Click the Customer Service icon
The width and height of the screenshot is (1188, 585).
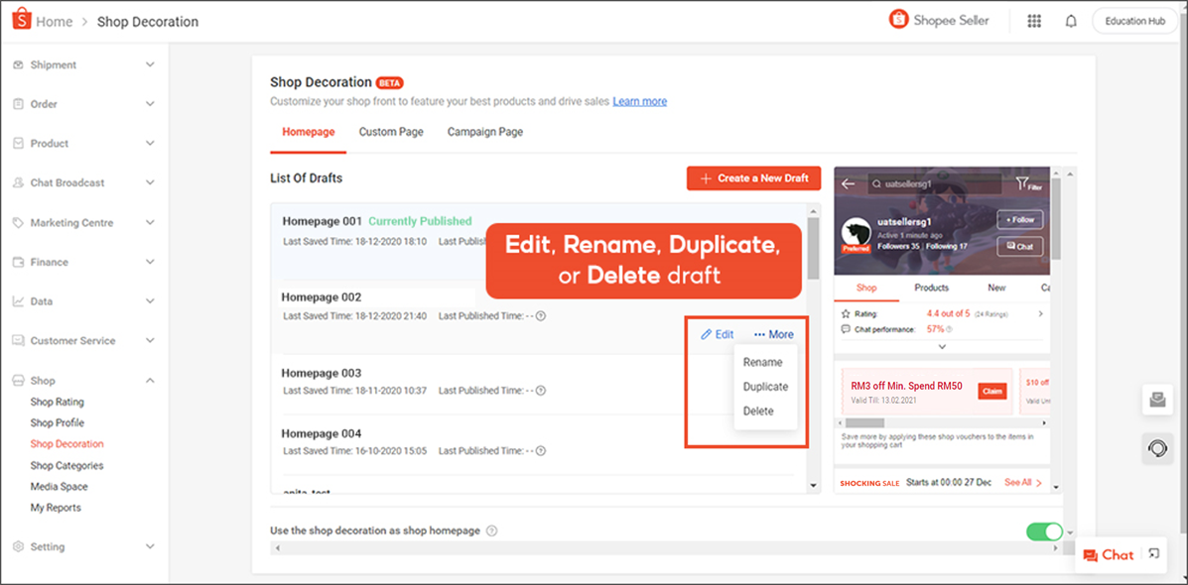tap(18, 340)
